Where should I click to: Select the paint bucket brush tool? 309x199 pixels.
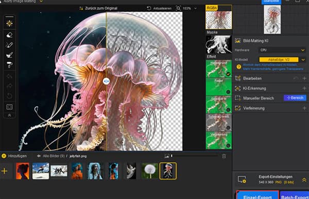pyautogui.click(x=9, y=55)
